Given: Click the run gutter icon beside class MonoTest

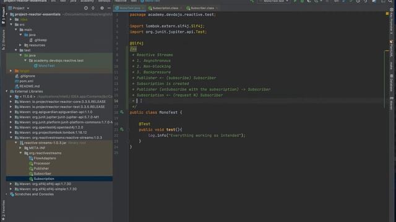Looking at the screenshot, I should 122,112.
